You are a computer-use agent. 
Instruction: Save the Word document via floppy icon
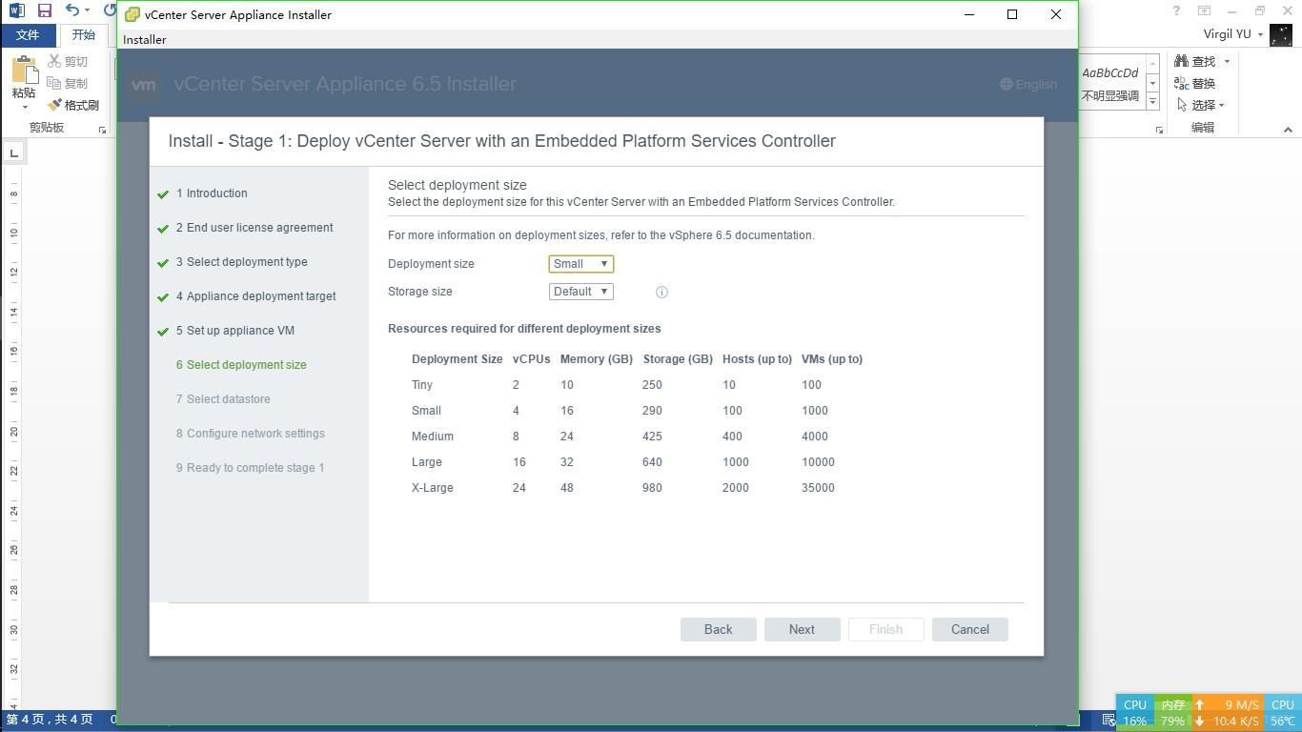[x=44, y=11]
